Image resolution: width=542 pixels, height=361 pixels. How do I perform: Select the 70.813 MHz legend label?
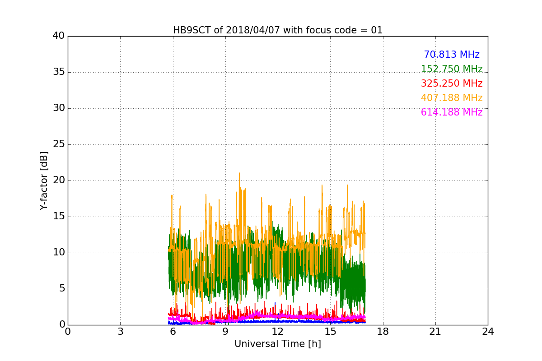point(452,55)
